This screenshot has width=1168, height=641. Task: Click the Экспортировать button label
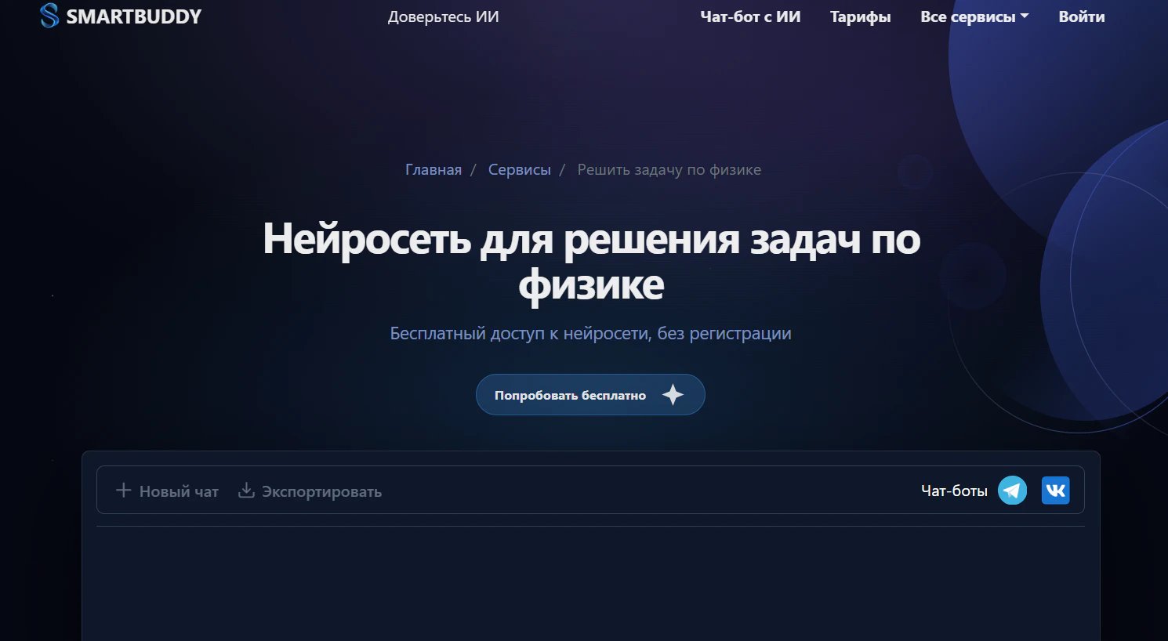tap(321, 491)
